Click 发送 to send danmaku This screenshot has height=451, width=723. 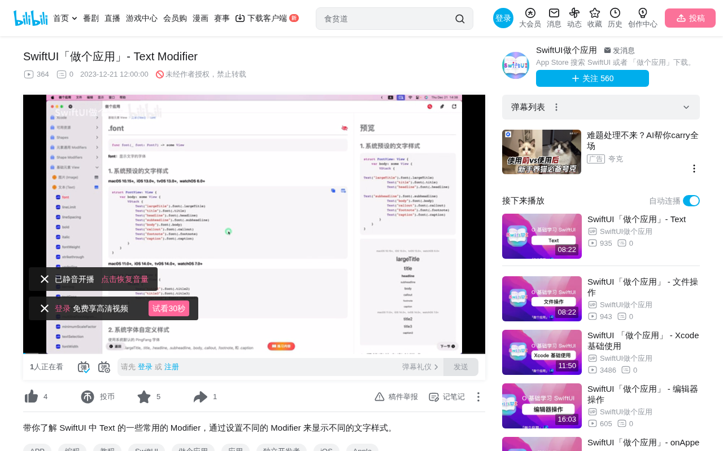(x=461, y=367)
